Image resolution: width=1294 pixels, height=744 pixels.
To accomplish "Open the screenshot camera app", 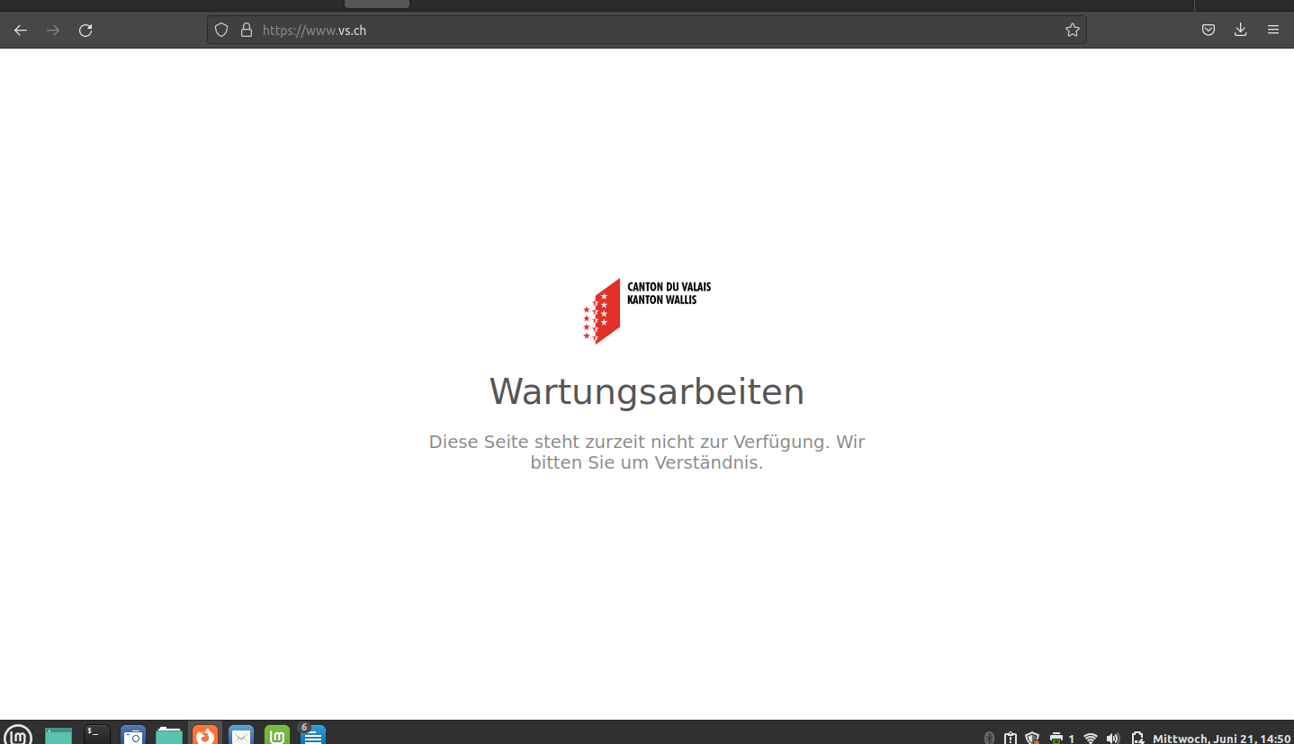I will (133, 735).
